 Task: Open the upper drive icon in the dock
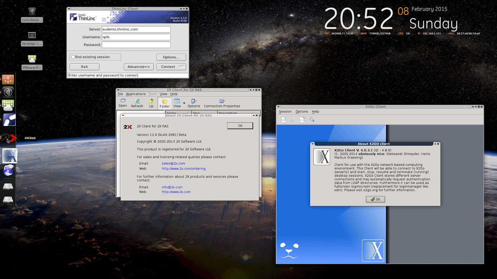8,186
